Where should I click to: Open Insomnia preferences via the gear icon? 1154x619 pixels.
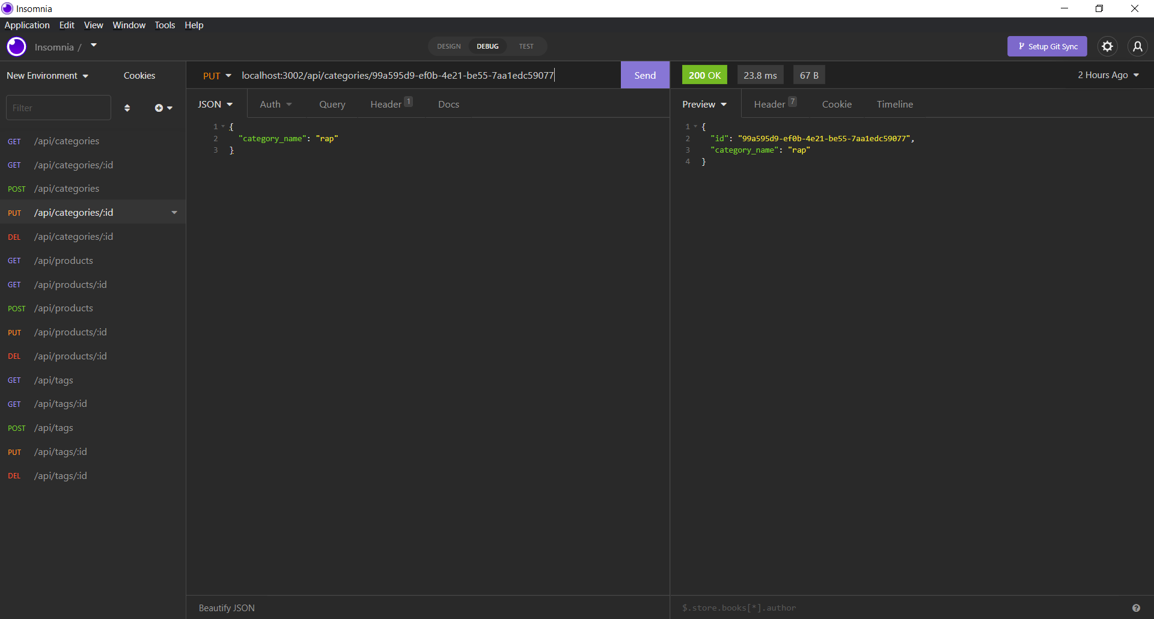coord(1108,46)
